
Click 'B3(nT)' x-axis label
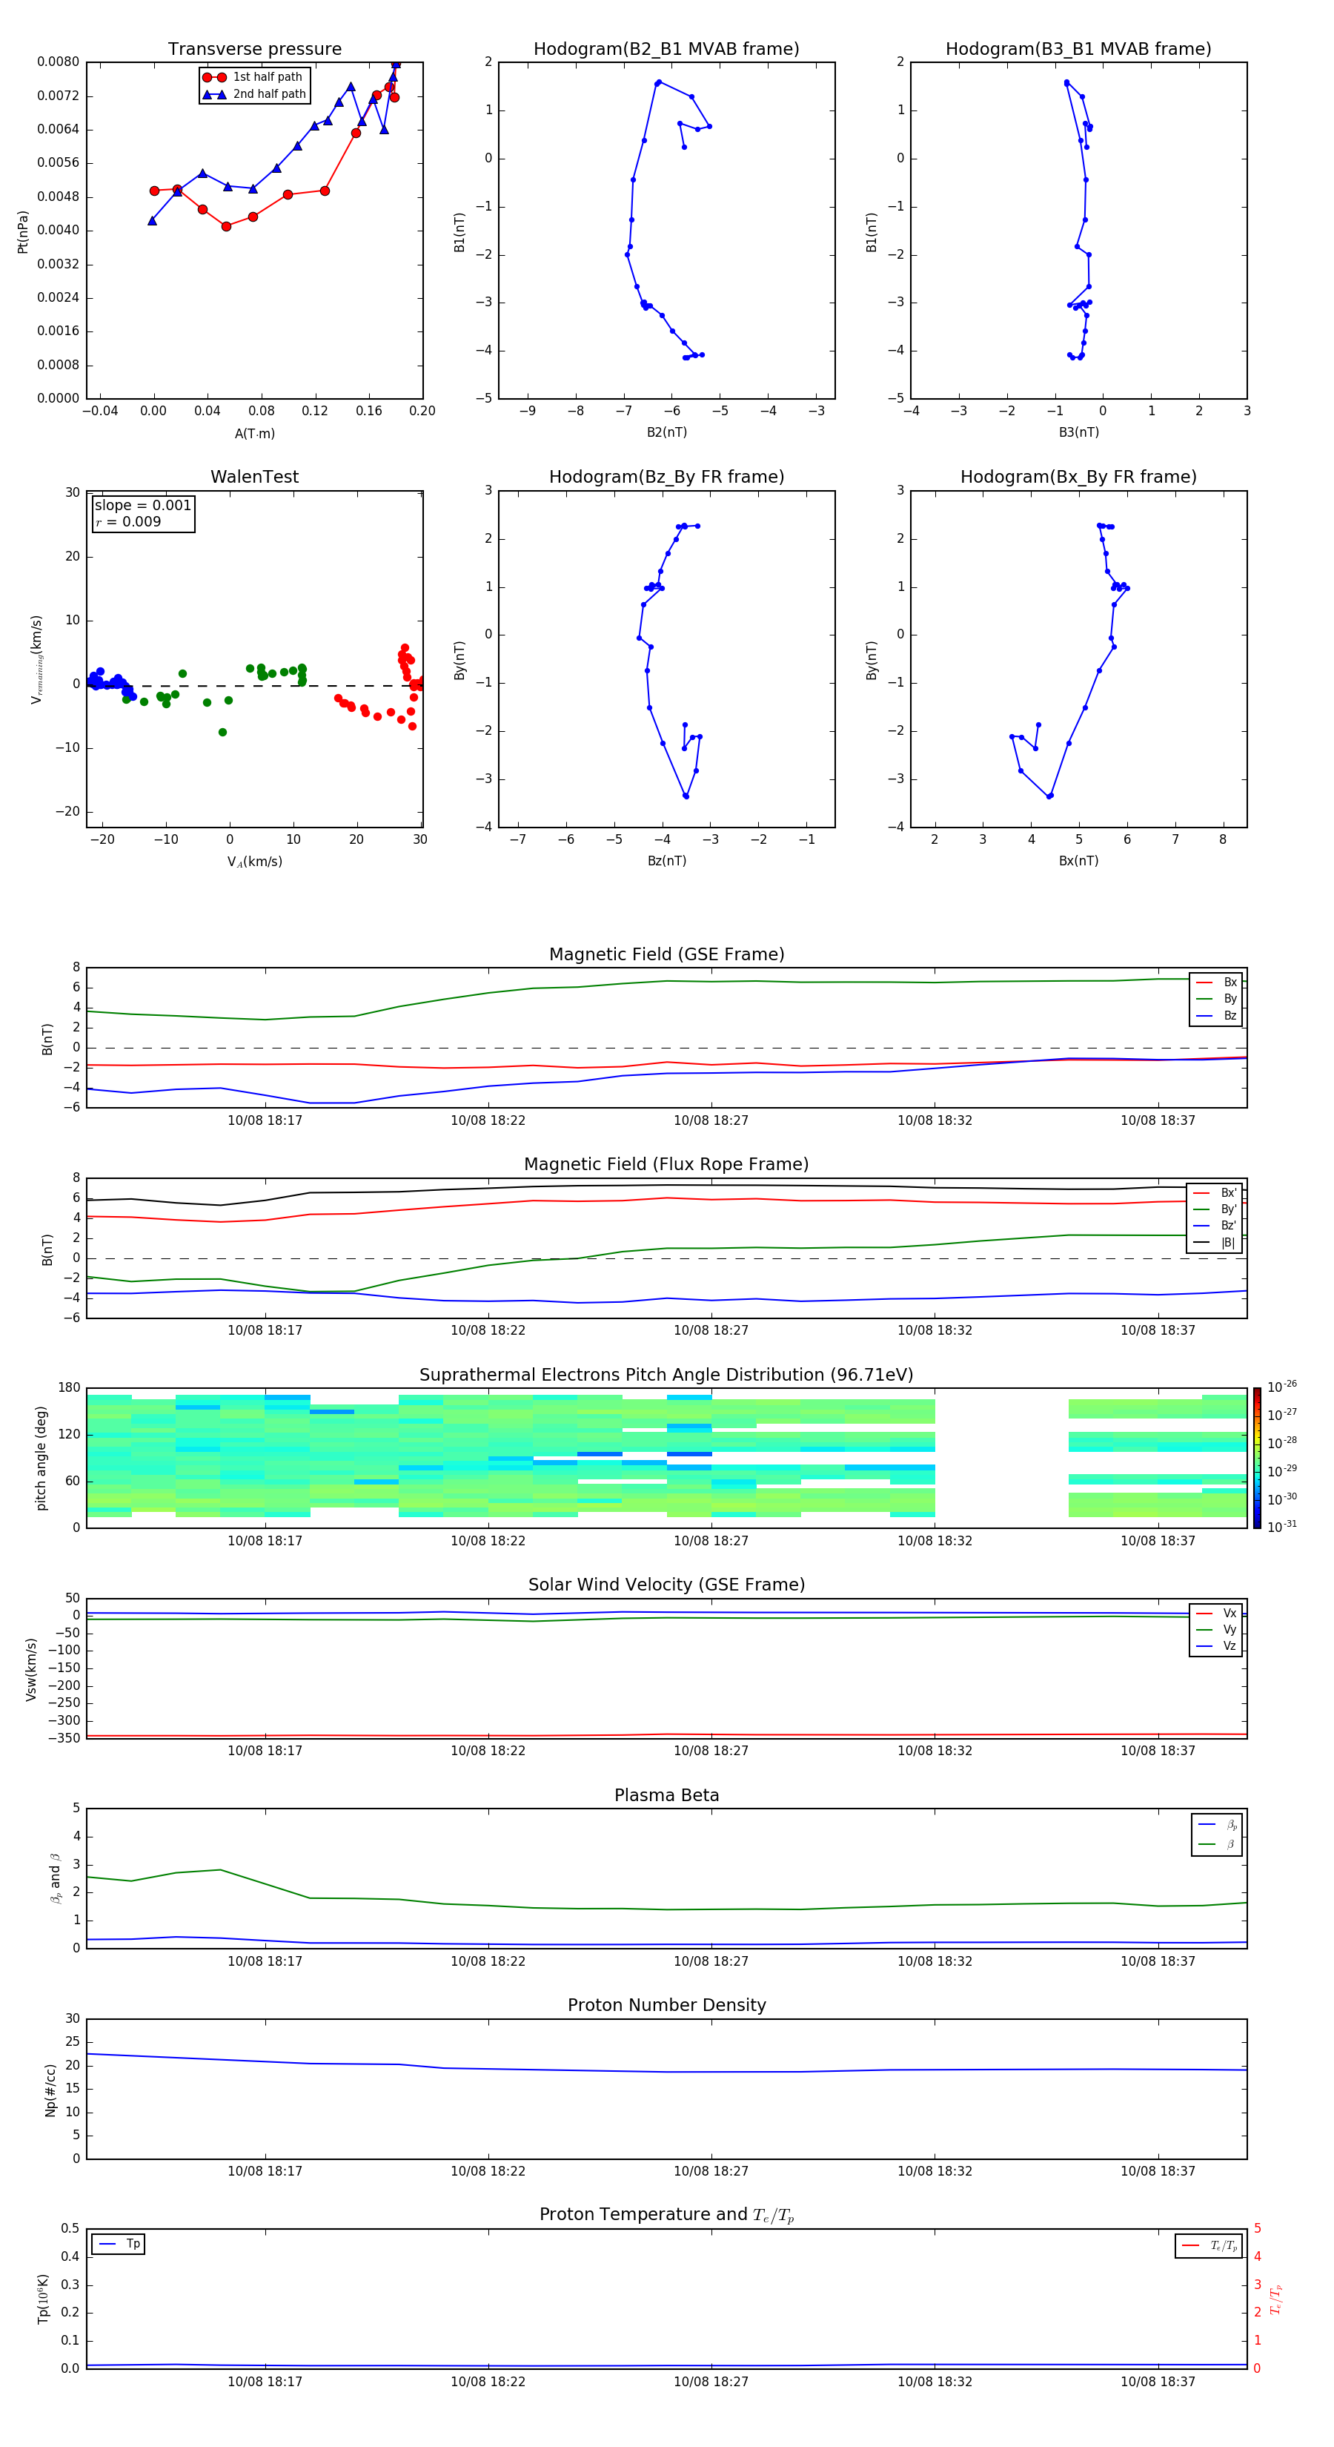point(1078,432)
